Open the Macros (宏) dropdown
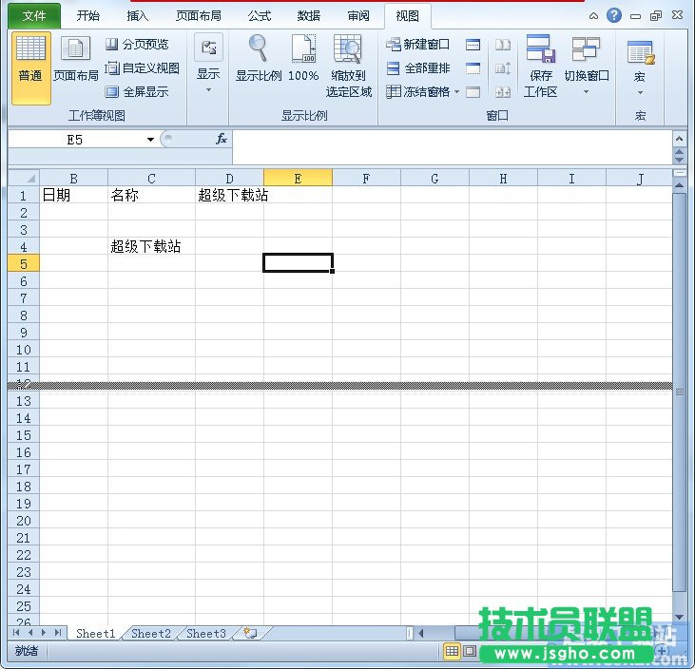Viewport: 695px width, 669px height. [640, 67]
